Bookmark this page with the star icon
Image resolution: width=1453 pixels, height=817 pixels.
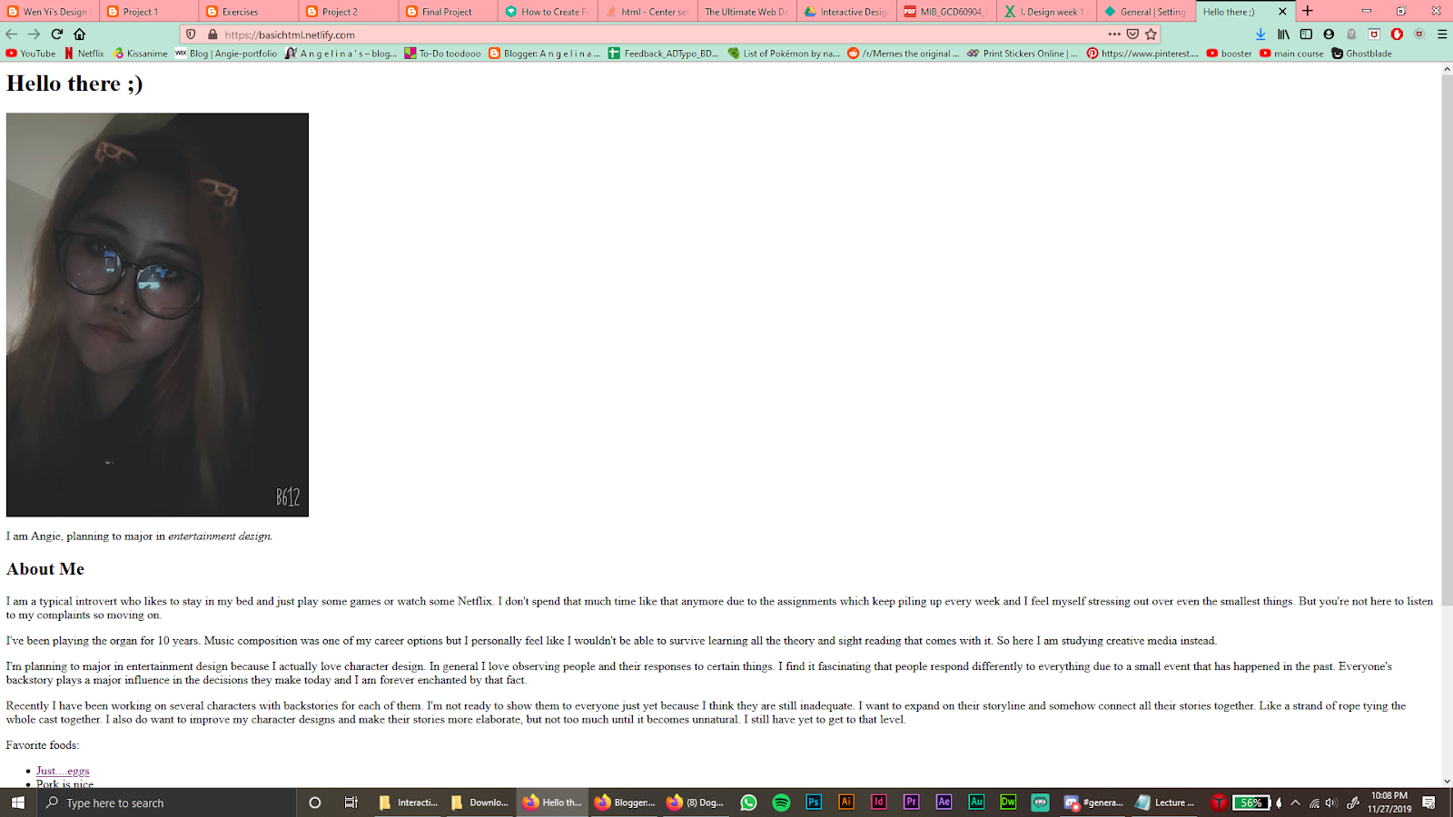coord(1151,34)
